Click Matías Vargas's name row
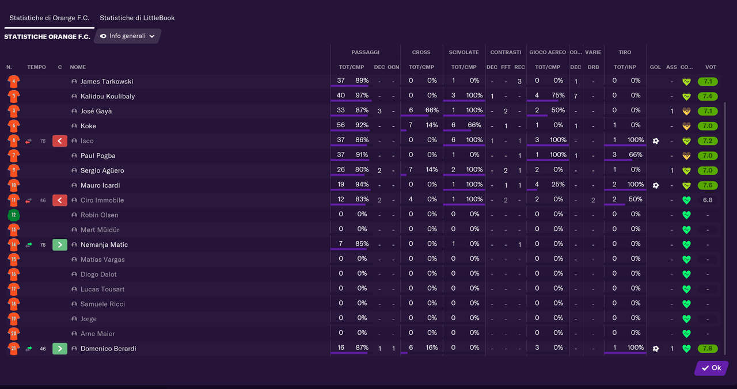This screenshot has height=389, width=737. coord(102,260)
